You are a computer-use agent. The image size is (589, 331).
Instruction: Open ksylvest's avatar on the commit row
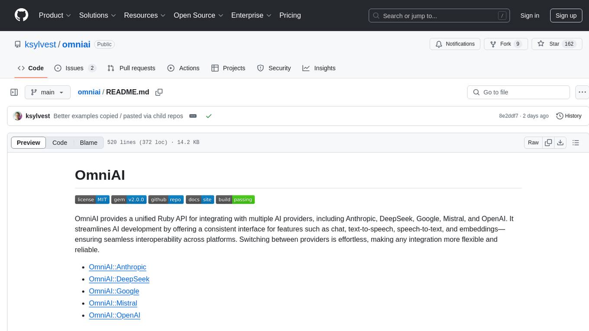coord(18,116)
